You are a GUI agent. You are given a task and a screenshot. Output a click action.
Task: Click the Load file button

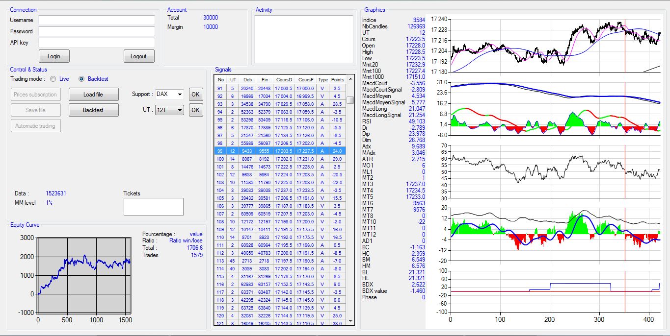point(93,95)
